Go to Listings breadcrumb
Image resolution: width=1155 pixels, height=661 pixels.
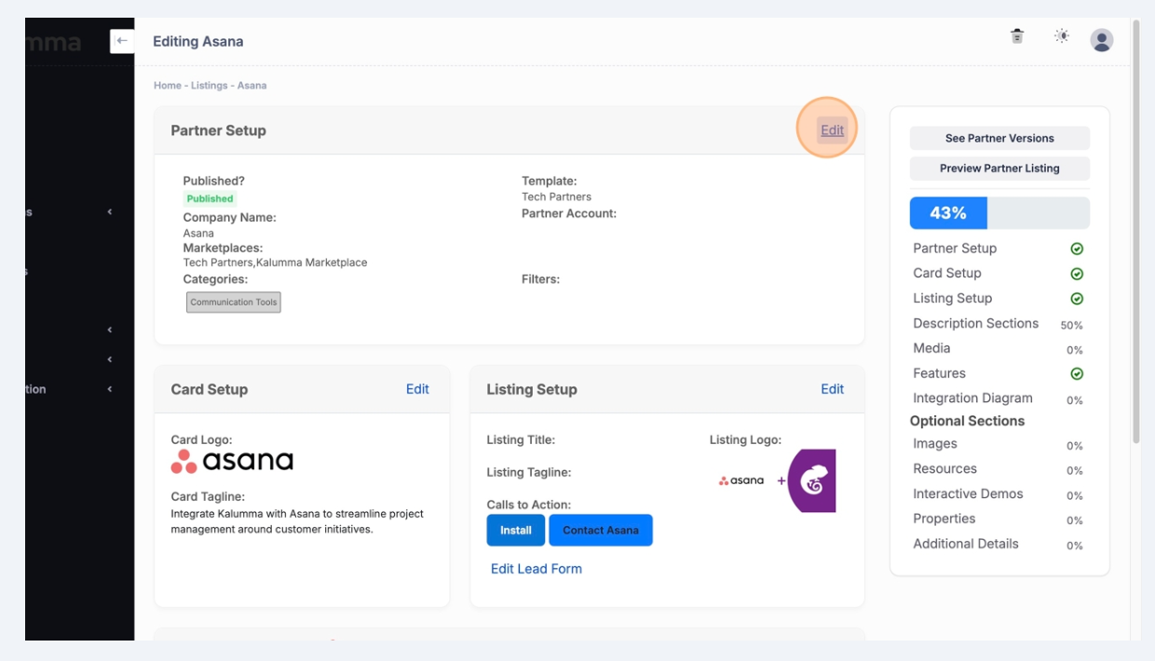[210, 86]
